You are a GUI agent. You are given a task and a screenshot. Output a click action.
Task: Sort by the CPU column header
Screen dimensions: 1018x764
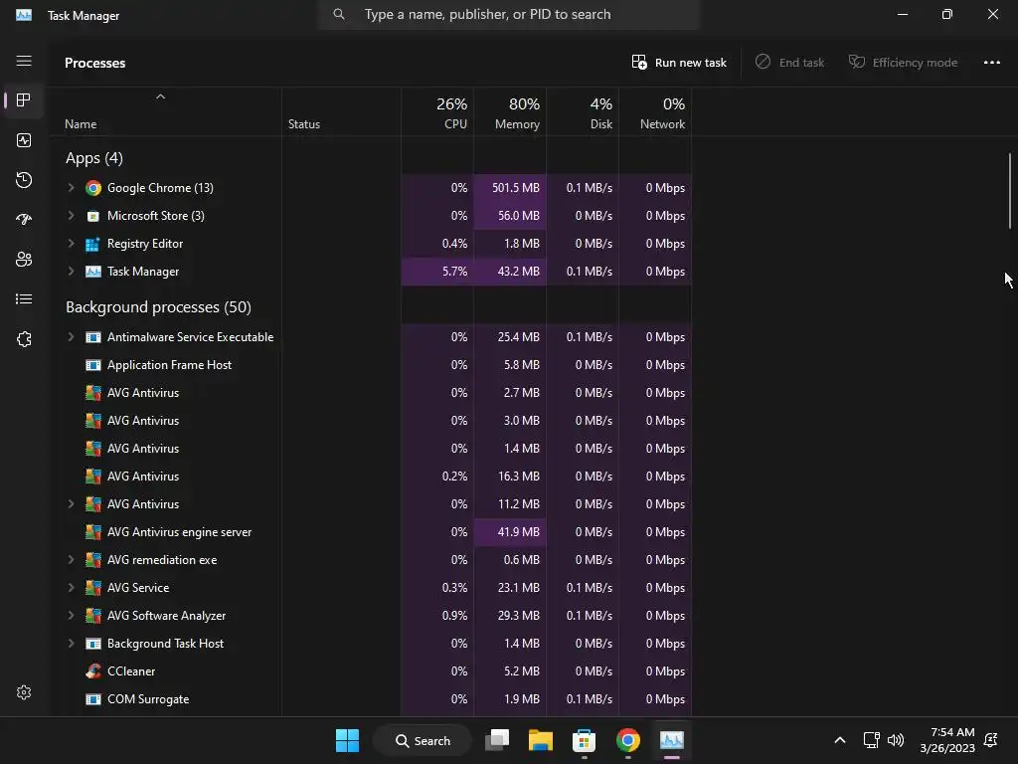pyautogui.click(x=437, y=112)
